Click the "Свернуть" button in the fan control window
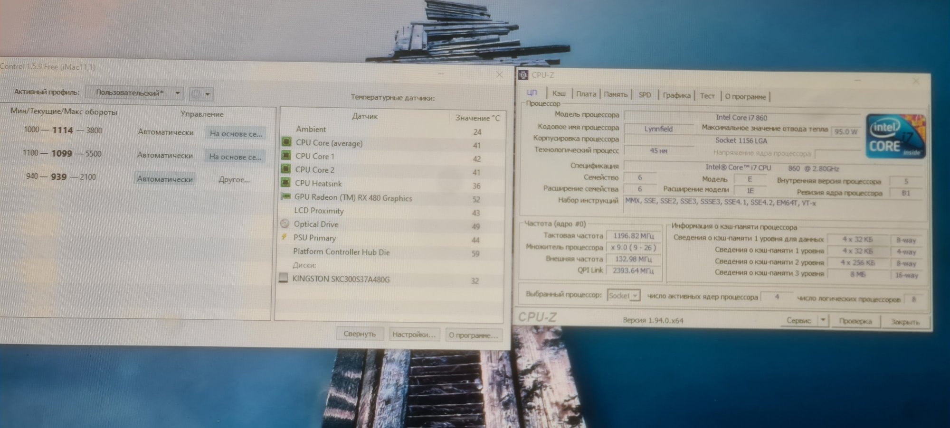 (x=360, y=334)
